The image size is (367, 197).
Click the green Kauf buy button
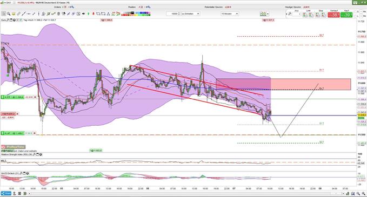click(346, 15)
